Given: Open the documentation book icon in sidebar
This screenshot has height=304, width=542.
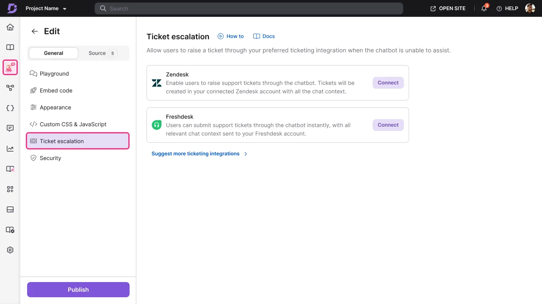Looking at the screenshot, I should pyautogui.click(x=10, y=47).
